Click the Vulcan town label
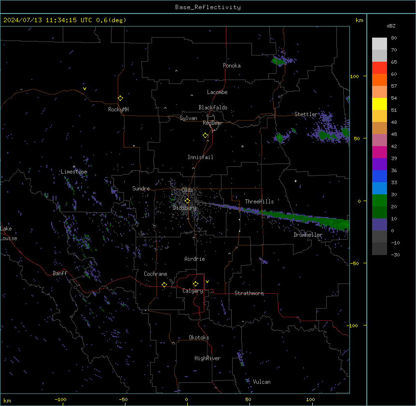The height and width of the screenshot is (406, 416). (x=262, y=382)
